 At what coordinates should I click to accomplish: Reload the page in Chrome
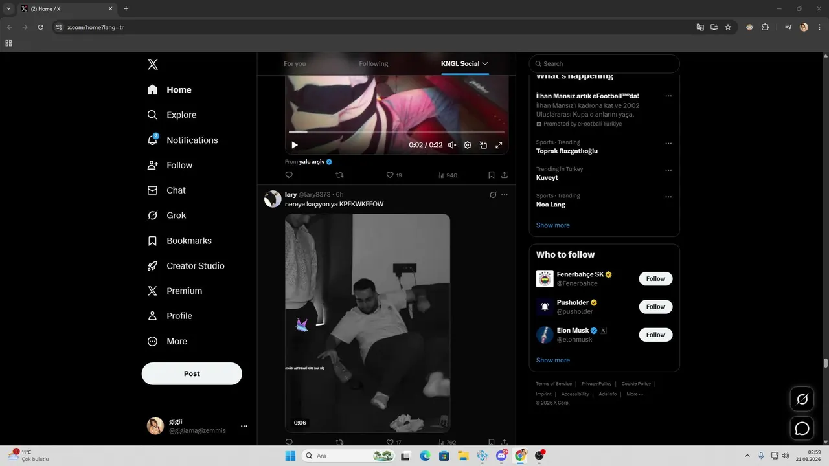[x=40, y=27]
